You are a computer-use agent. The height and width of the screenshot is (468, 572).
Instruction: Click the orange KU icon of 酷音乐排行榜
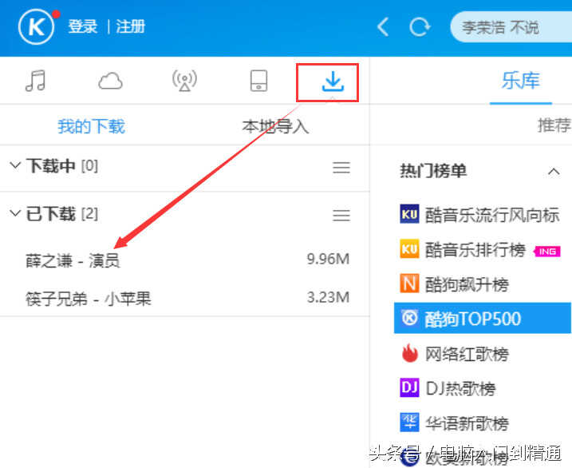coord(409,248)
